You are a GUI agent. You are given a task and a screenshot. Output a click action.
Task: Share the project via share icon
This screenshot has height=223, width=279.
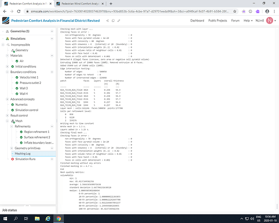(108, 21)
